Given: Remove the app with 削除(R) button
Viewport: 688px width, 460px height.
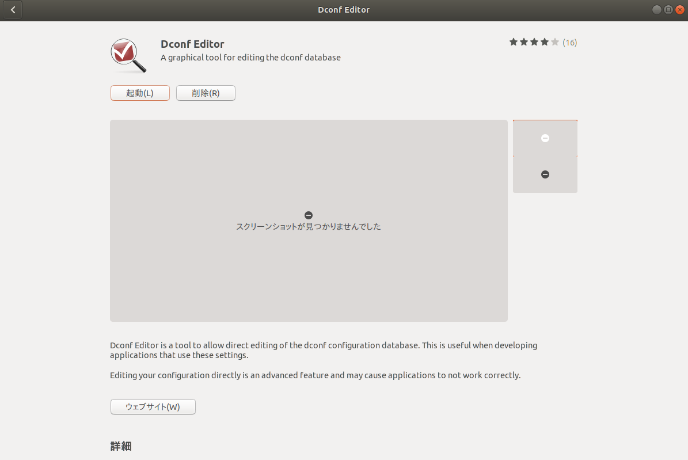Looking at the screenshot, I should point(206,93).
